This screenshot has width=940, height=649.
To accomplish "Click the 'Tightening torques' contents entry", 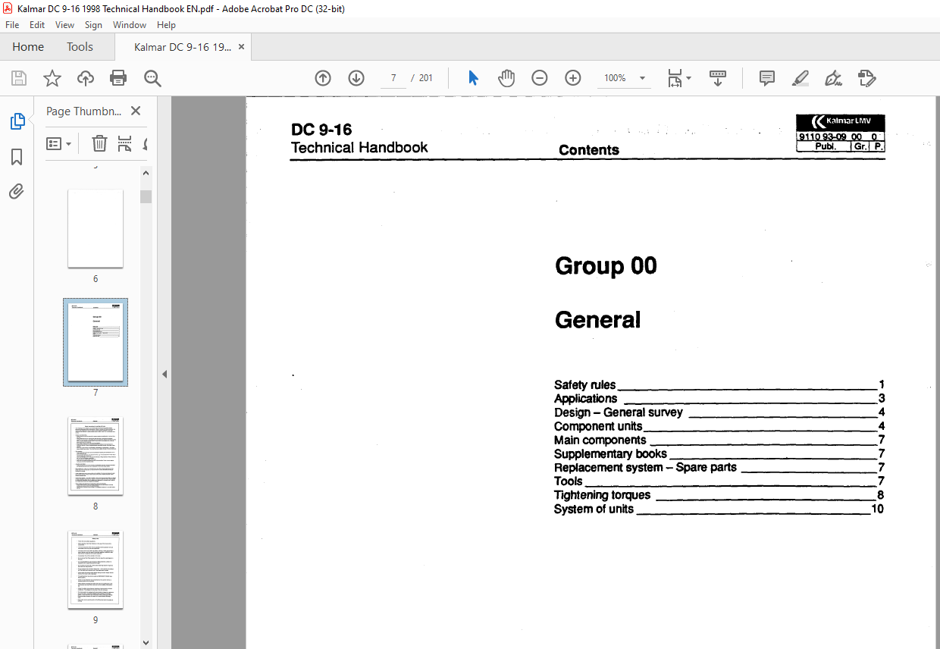I will [602, 495].
